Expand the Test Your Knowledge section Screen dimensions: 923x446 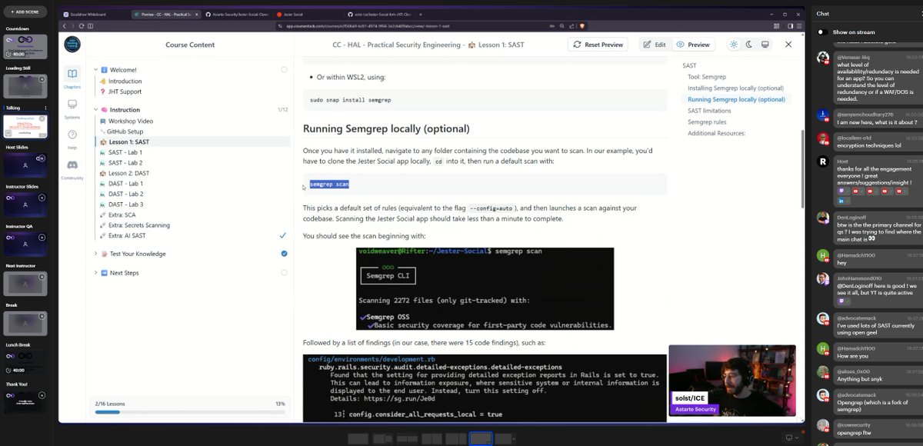96,254
